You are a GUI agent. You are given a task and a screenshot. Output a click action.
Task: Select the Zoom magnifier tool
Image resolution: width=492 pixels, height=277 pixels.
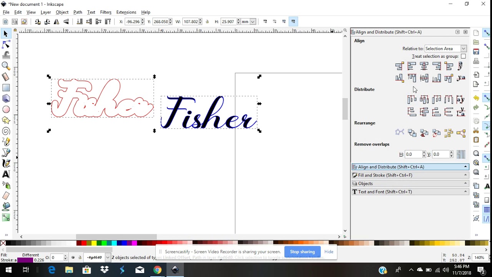tap(6, 66)
